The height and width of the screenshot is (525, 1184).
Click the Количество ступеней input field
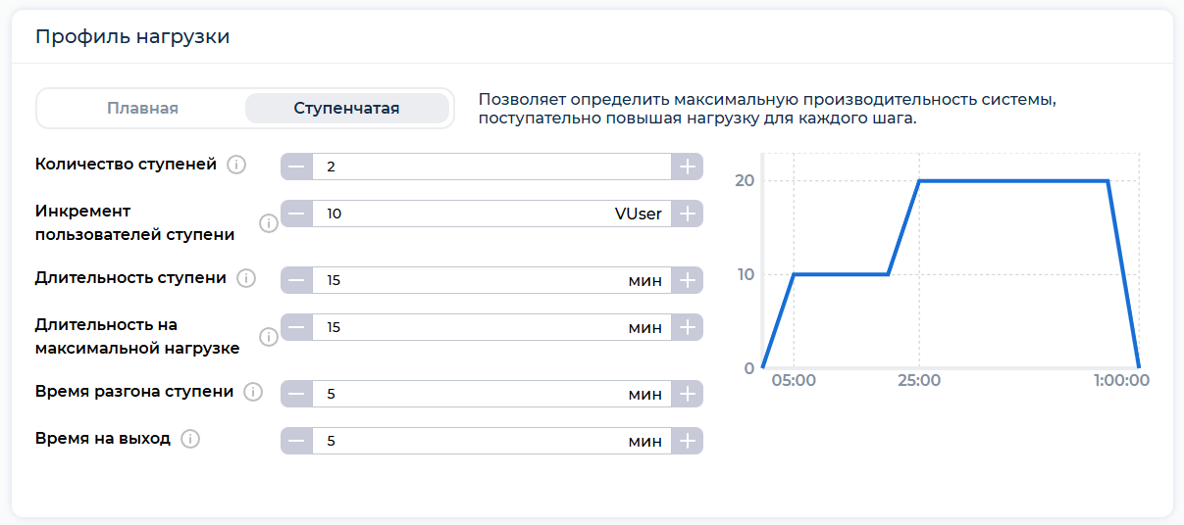pyautogui.click(x=490, y=167)
